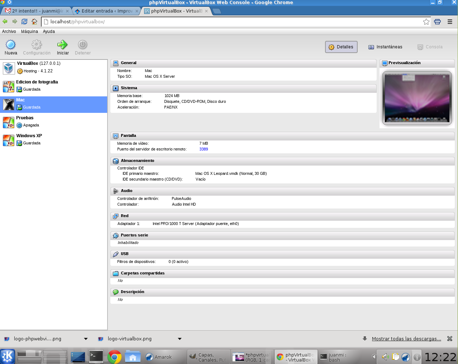Image resolution: width=458 pixels, height=364 pixels.
Task: Open the Archivo menu
Action: tap(9, 32)
